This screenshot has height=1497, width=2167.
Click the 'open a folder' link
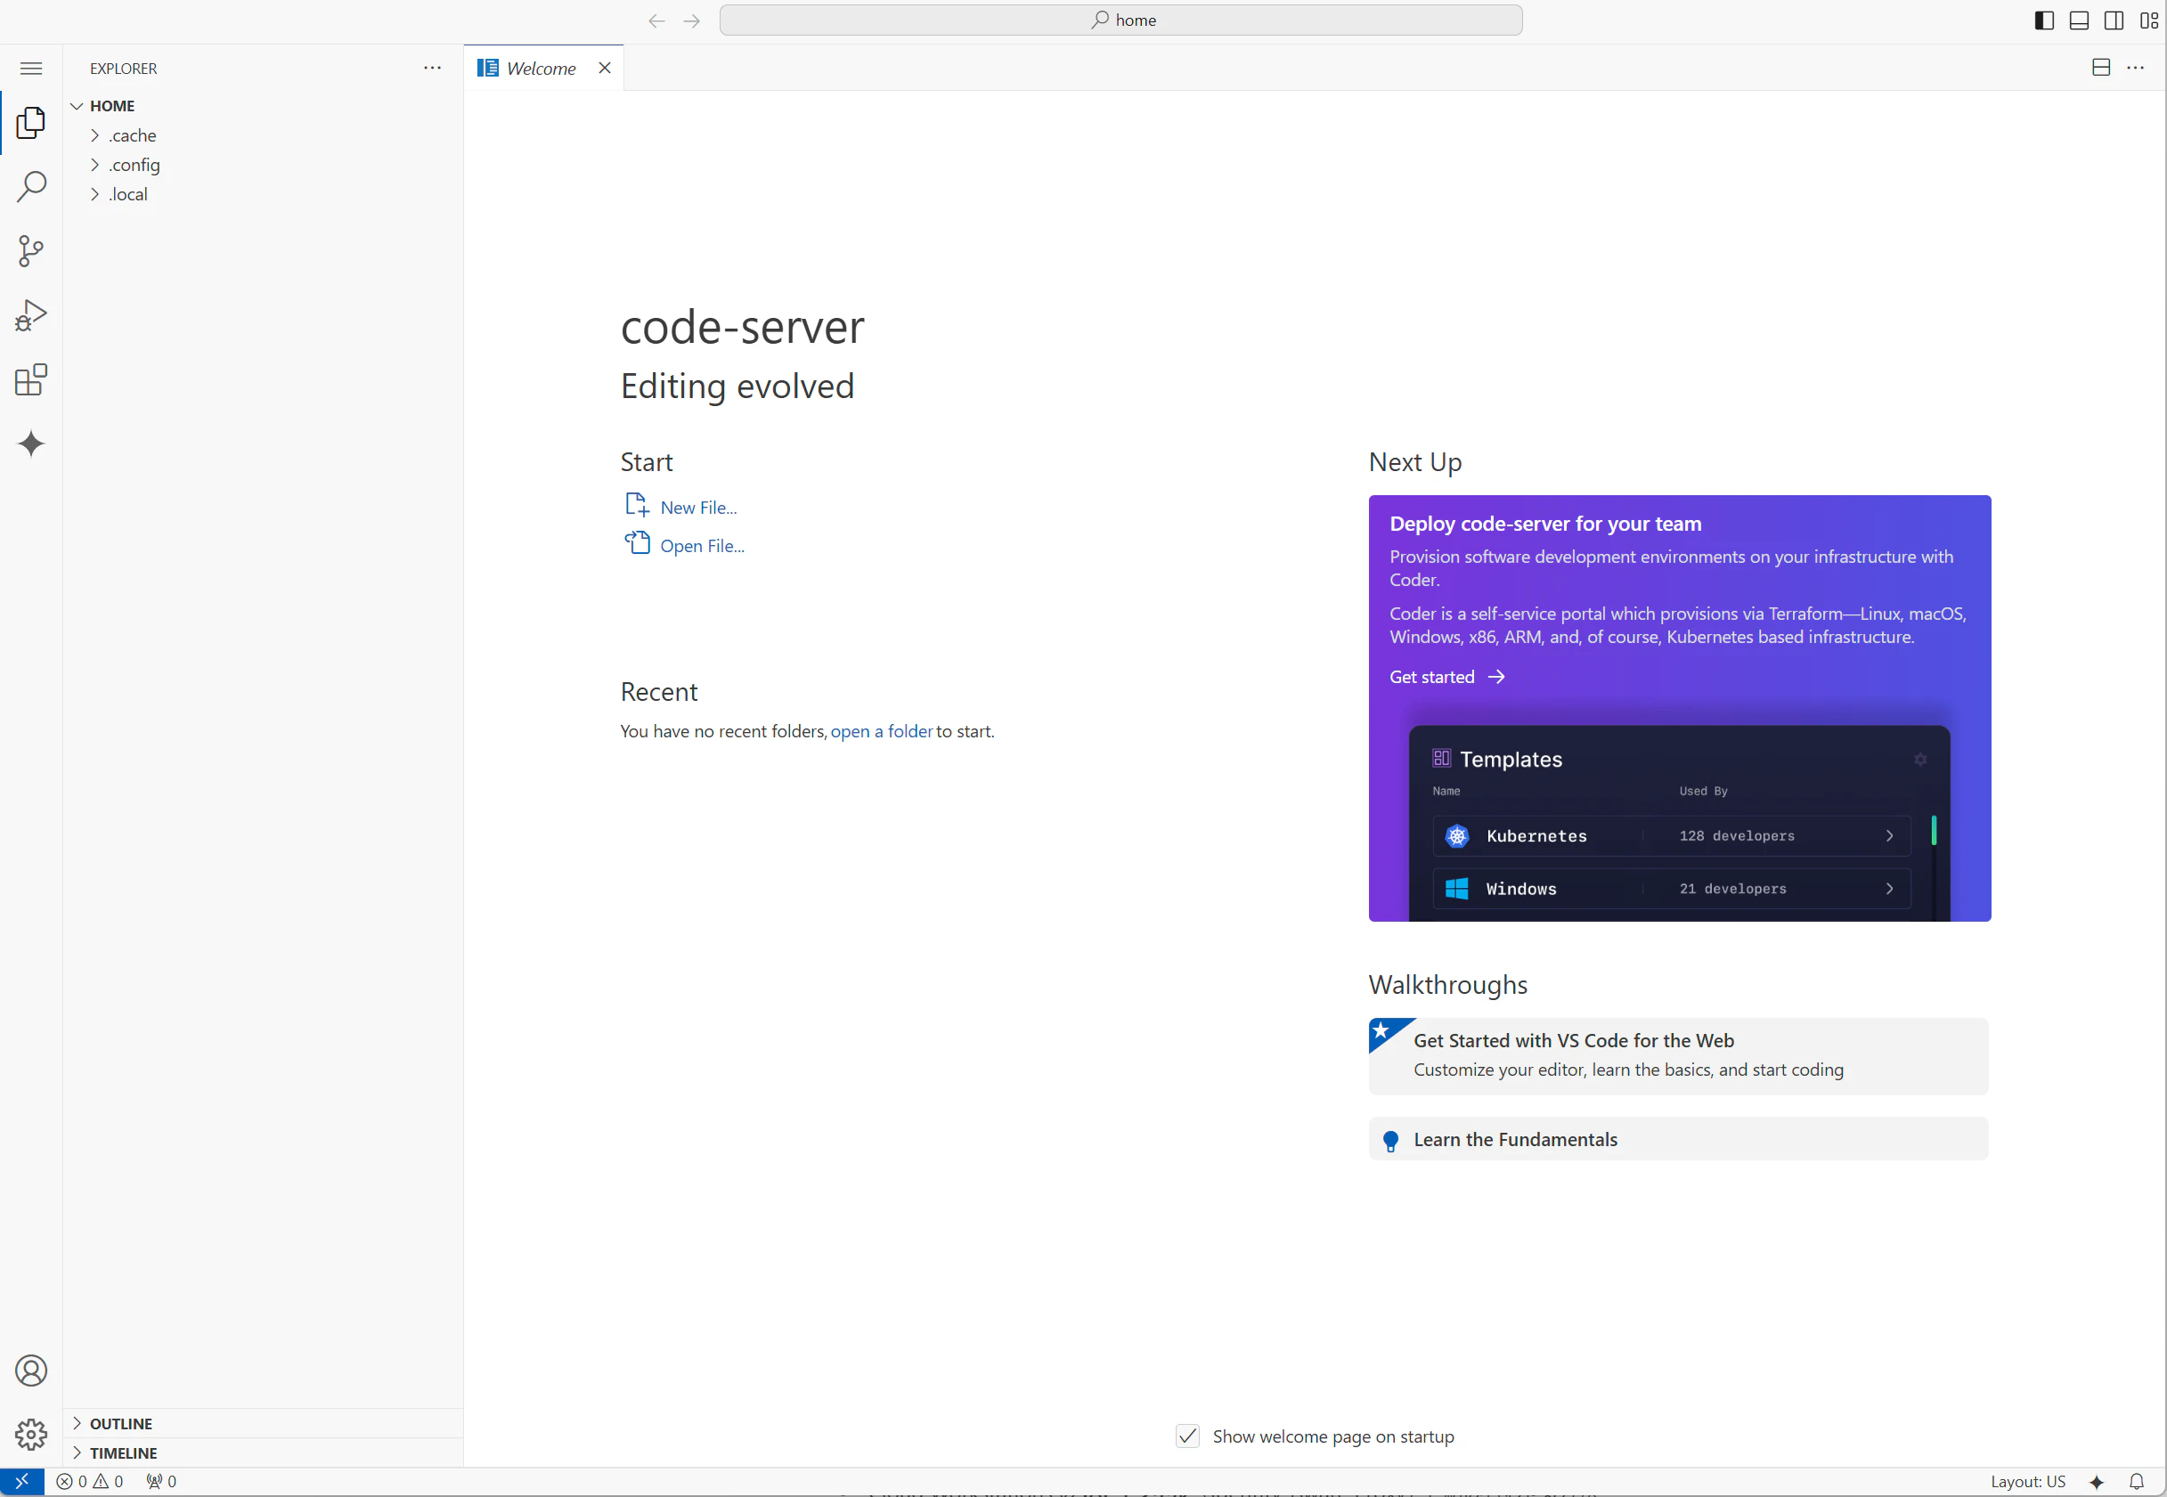pos(881,730)
